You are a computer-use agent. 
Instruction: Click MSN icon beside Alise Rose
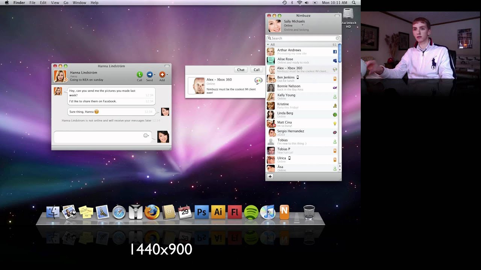click(335, 60)
